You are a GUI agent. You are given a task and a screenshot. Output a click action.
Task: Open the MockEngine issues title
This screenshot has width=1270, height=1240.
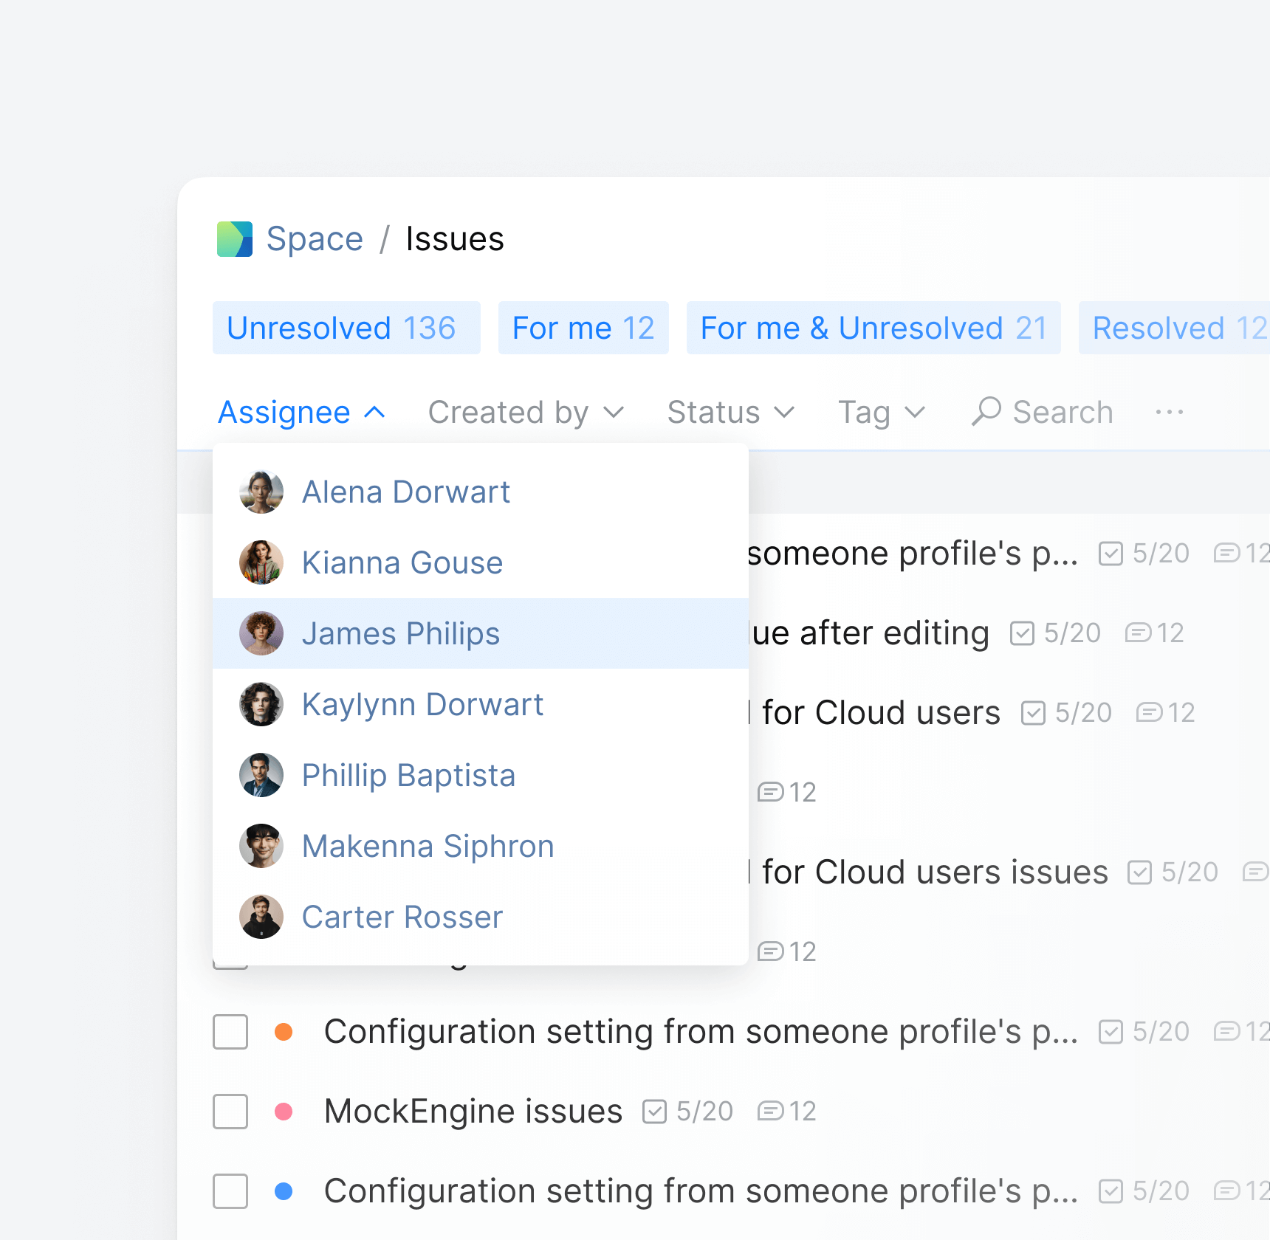click(473, 1111)
